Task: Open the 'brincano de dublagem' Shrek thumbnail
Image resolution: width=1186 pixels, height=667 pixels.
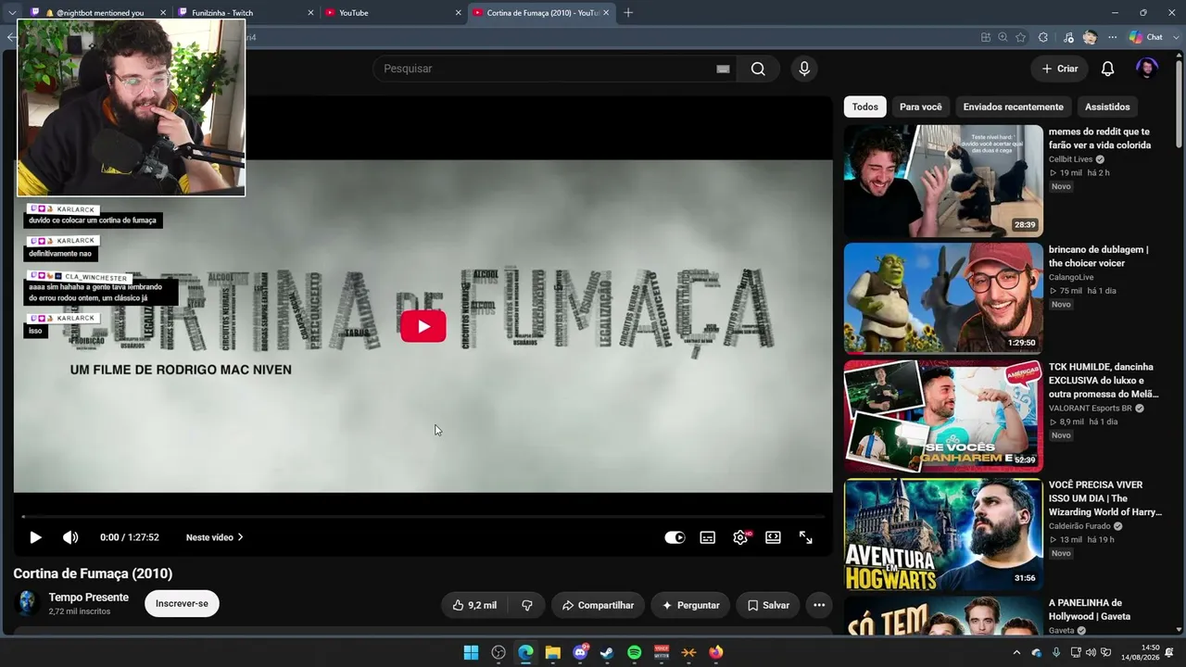Action: click(x=943, y=298)
